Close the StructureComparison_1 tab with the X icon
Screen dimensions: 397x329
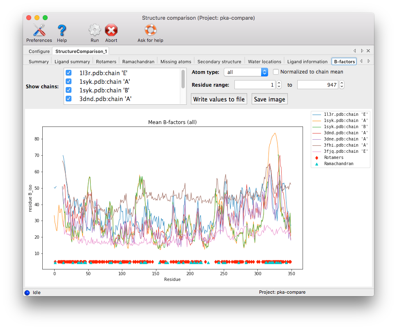point(368,51)
